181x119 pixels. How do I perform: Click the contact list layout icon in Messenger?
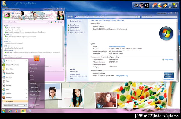coord(58,22)
